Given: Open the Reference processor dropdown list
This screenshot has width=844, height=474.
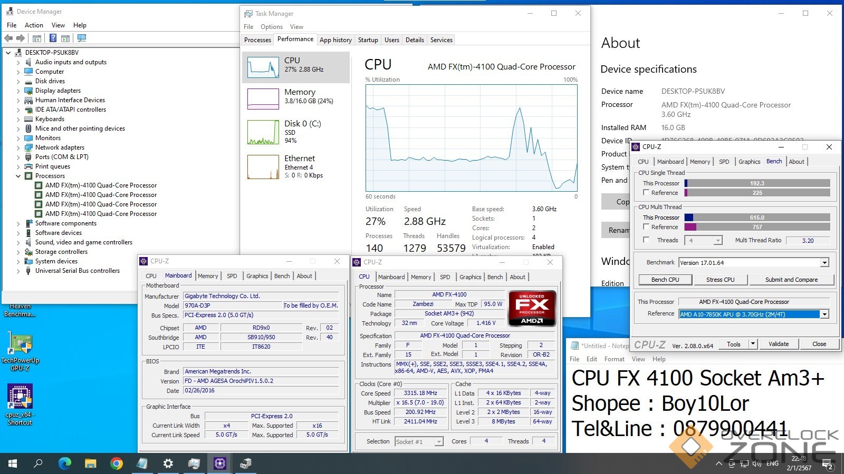Looking at the screenshot, I should pos(824,314).
